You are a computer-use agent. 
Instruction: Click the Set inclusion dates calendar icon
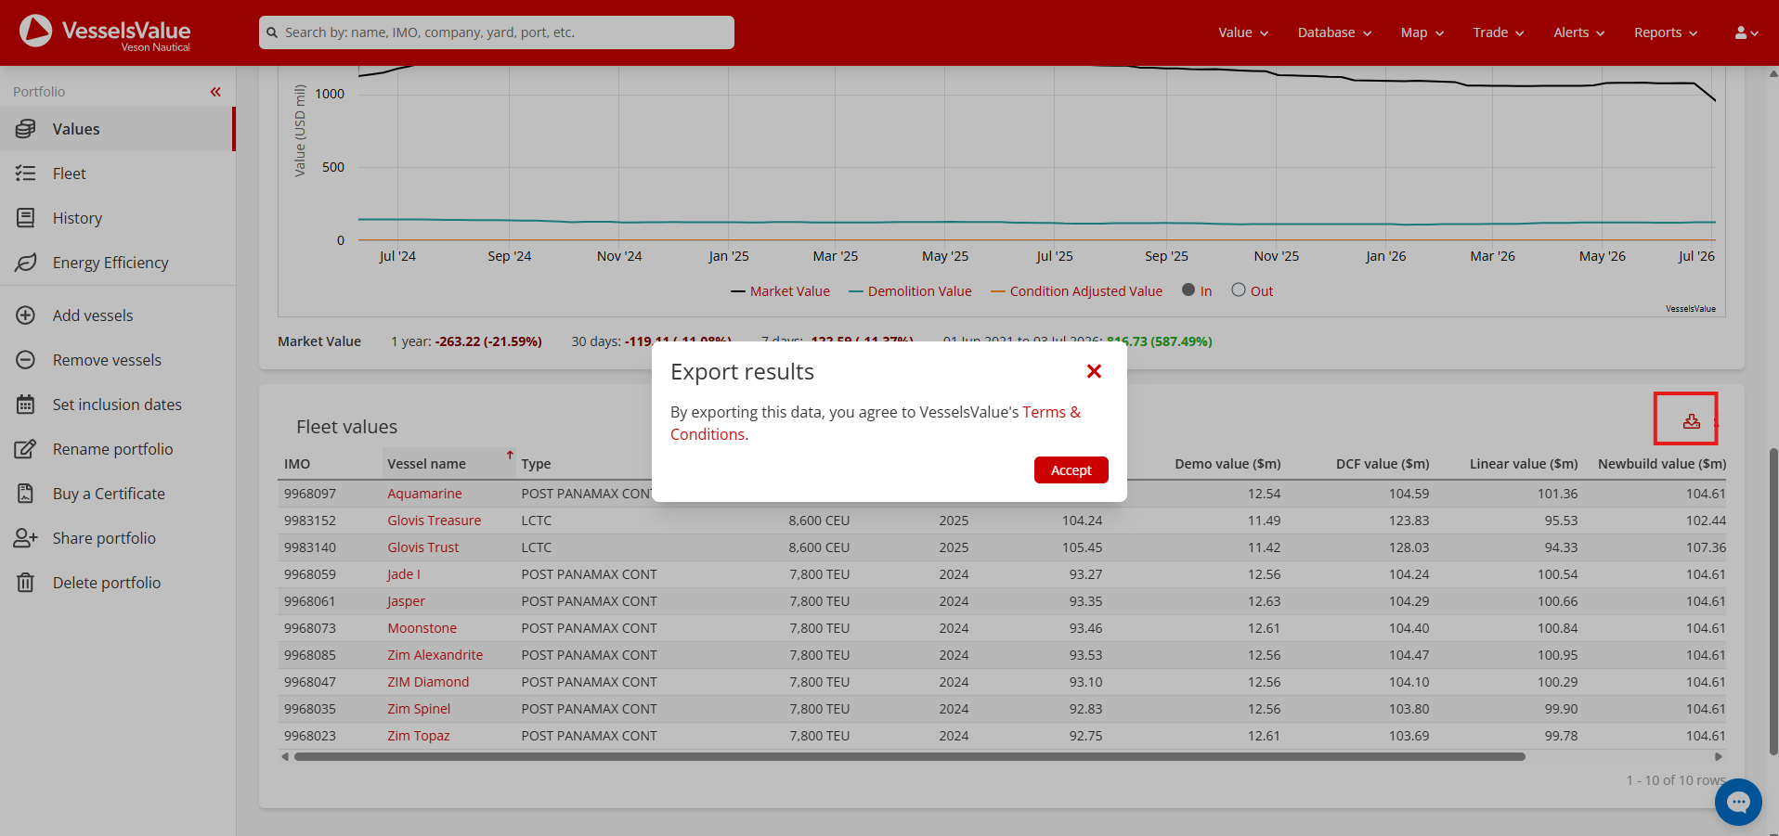click(26, 405)
